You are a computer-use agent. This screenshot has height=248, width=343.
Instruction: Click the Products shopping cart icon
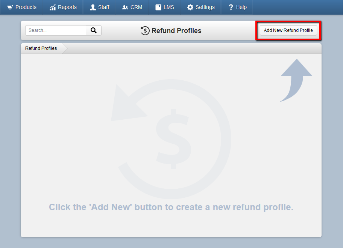tap(10, 7)
